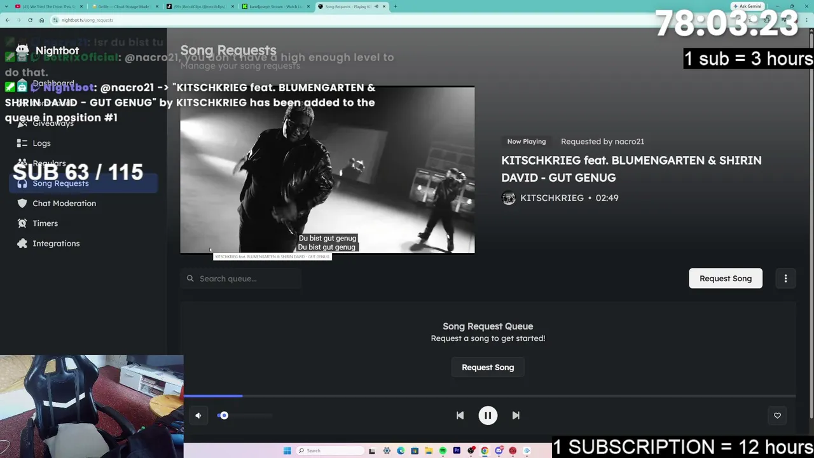Open Chat Moderation in the sidebar
Image resolution: width=814 pixels, height=458 pixels.
(83, 204)
